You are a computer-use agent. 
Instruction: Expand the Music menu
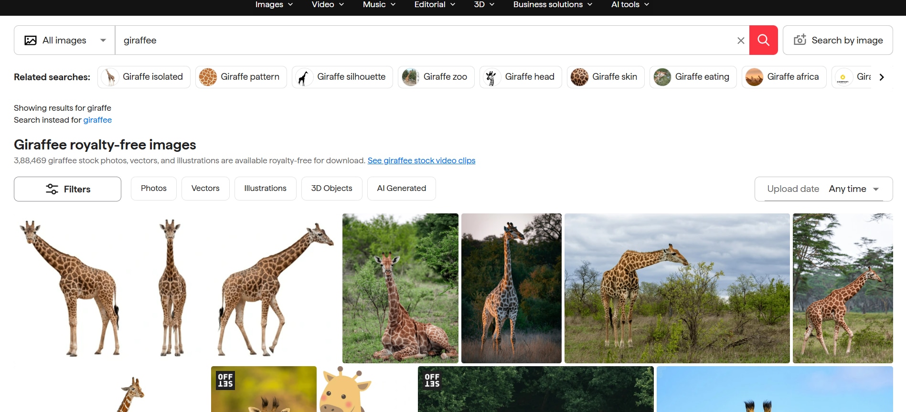coord(379,5)
